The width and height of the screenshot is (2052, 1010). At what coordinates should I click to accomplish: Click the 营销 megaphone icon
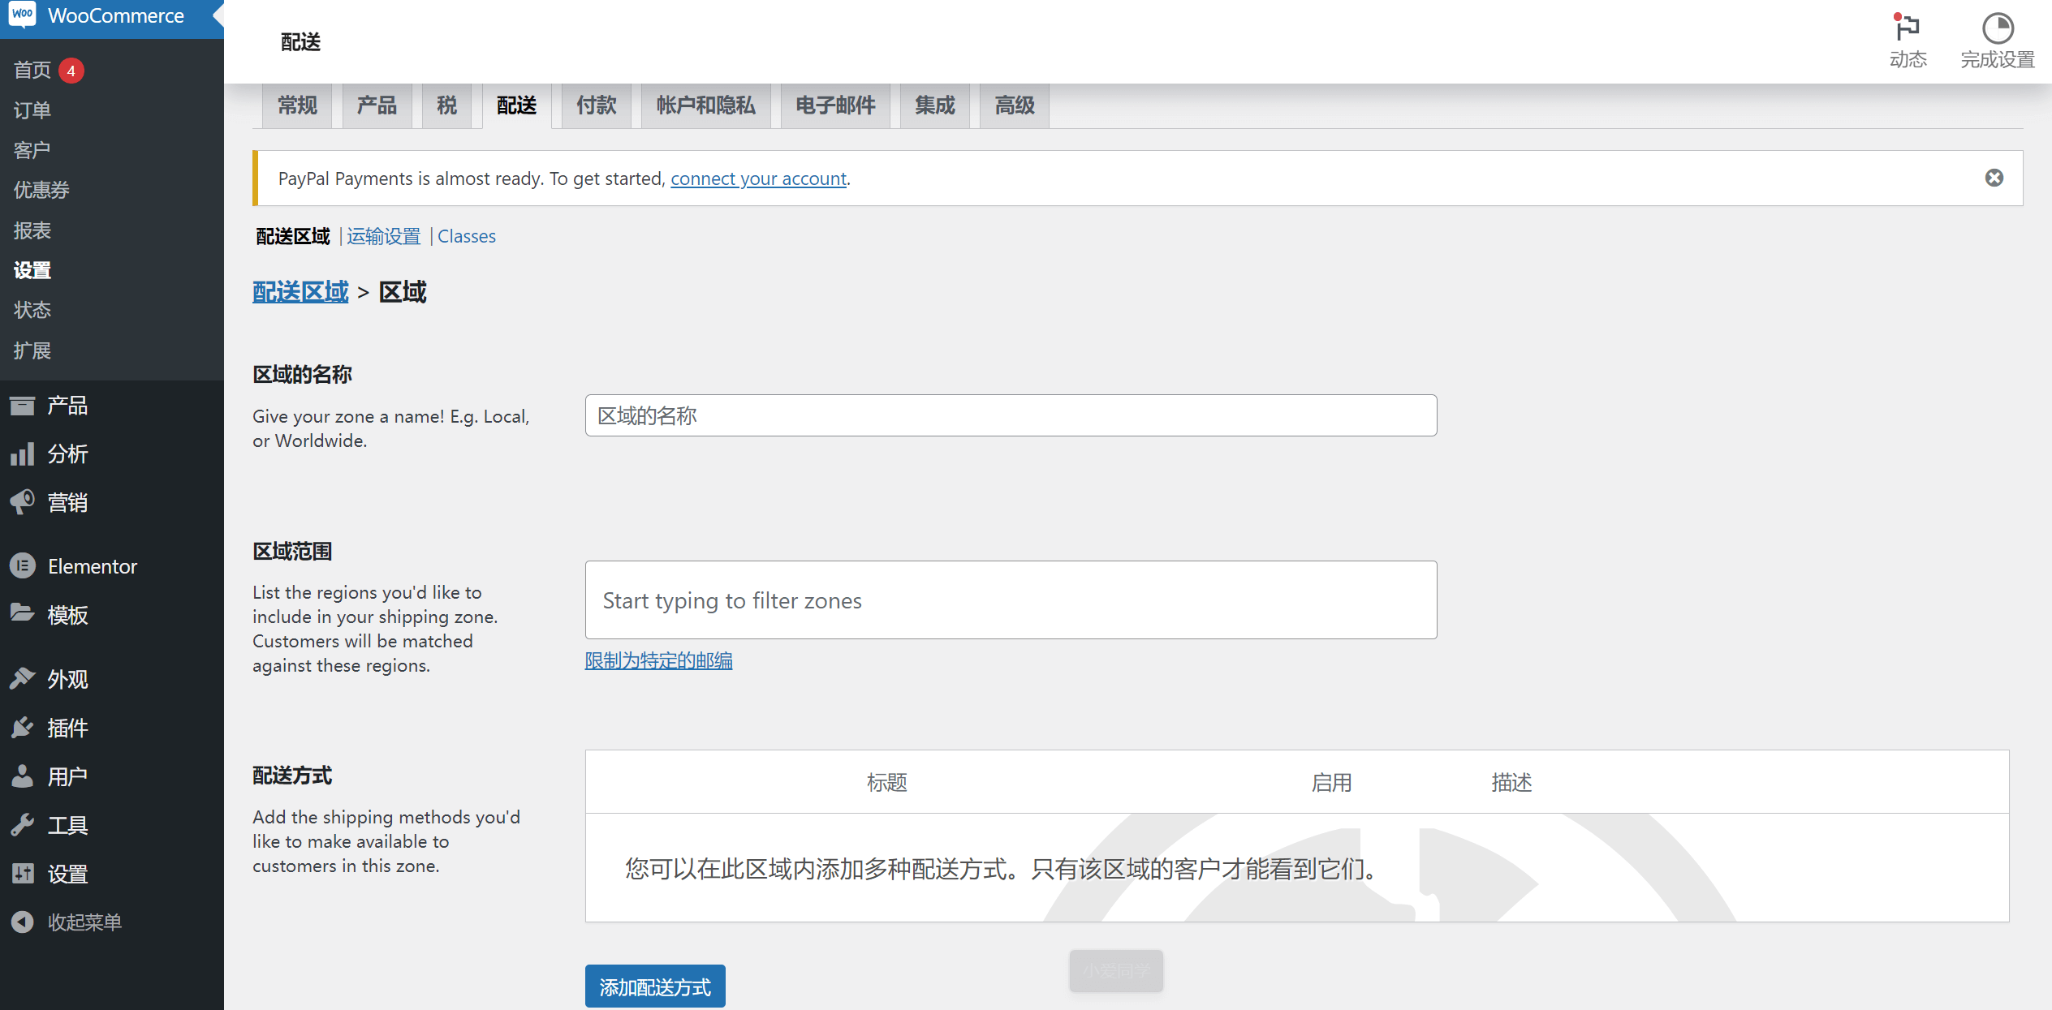tap(23, 502)
